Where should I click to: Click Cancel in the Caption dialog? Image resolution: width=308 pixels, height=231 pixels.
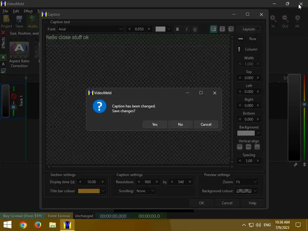(227, 203)
